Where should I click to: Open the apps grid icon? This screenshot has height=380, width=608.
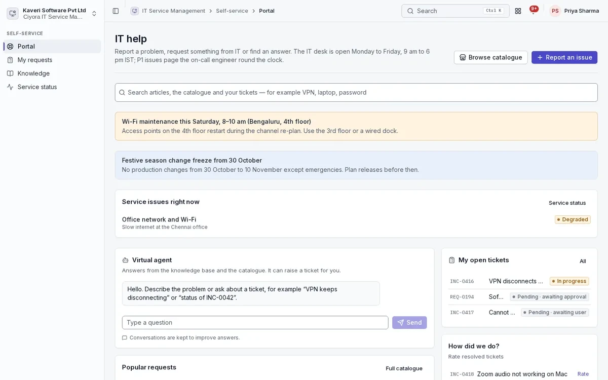click(x=518, y=11)
